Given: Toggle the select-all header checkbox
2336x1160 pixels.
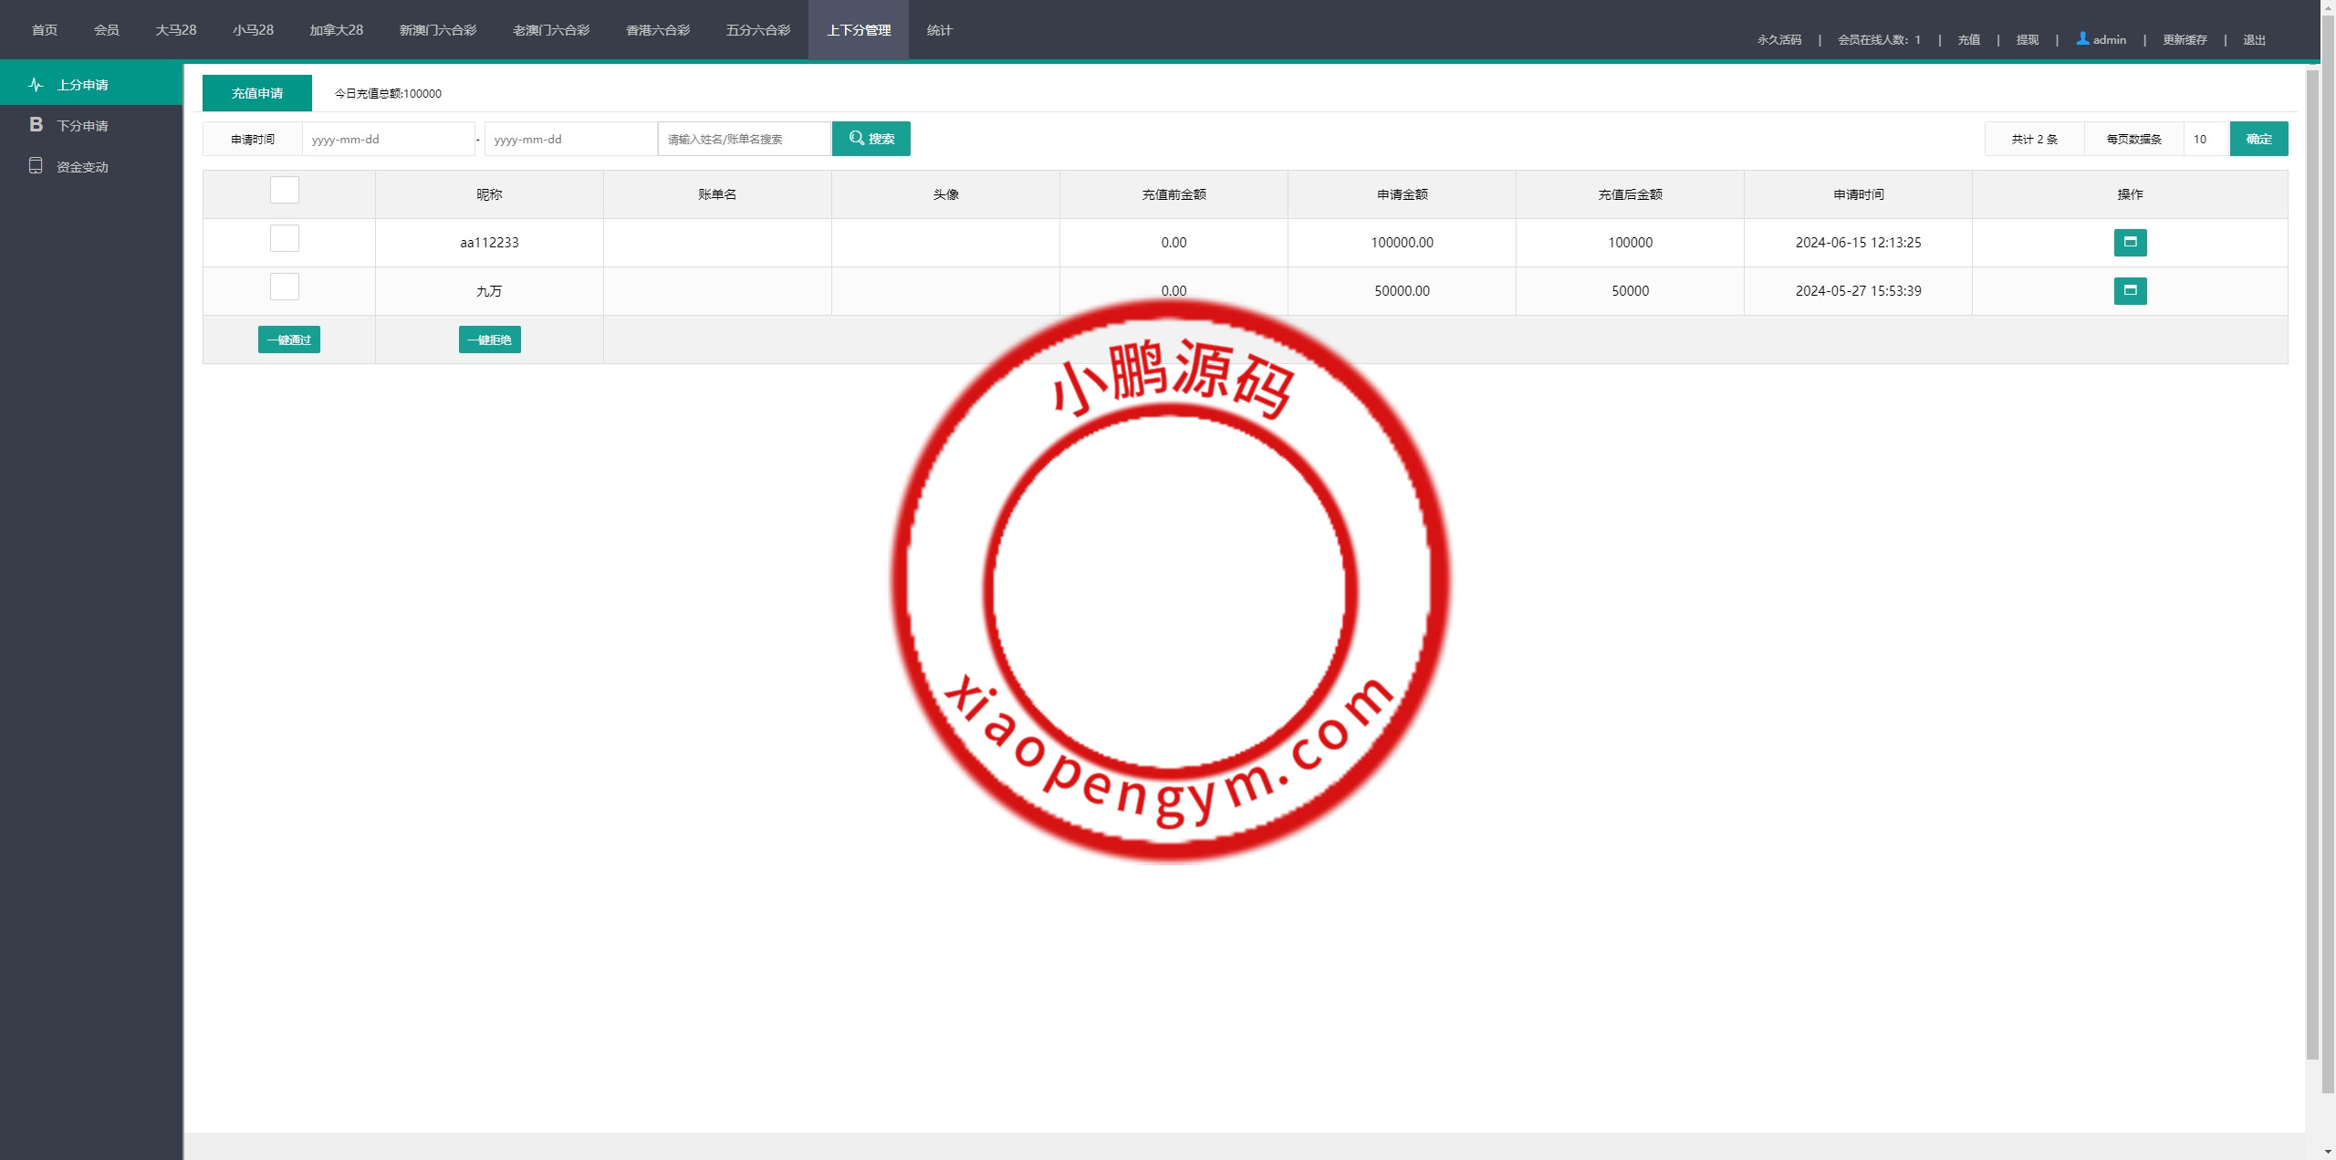Looking at the screenshot, I should click(285, 190).
